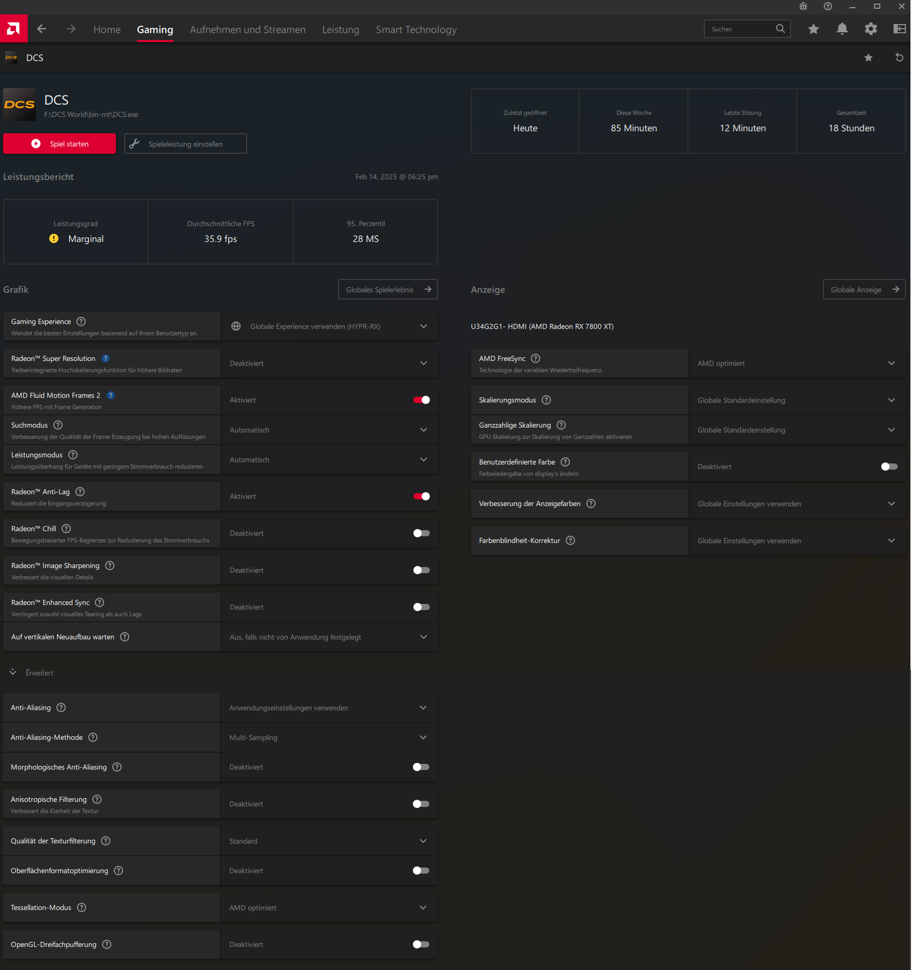Open the notifications bell
This screenshot has width=912, height=970.
(x=842, y=29)
